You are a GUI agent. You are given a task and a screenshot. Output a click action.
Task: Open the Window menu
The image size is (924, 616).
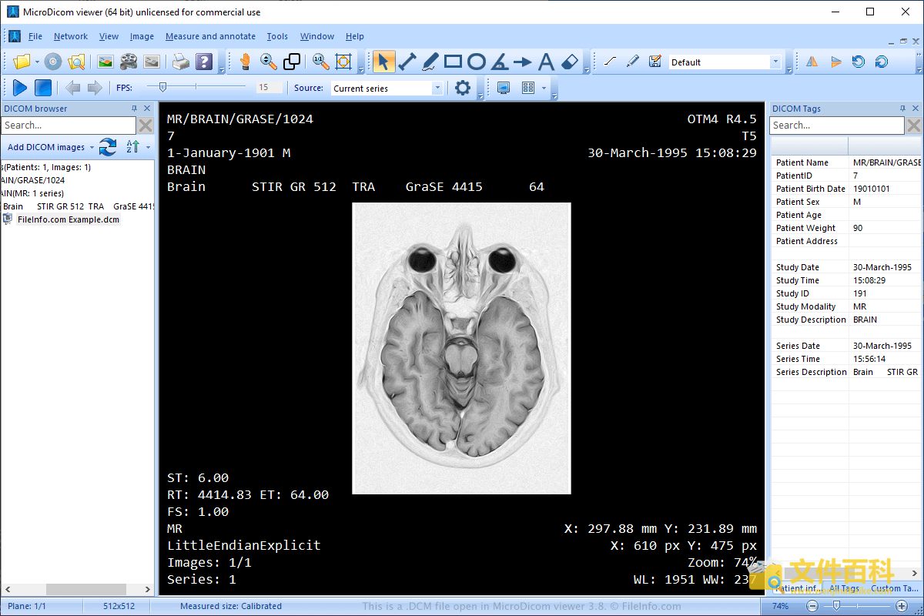click(x=317, y=36)
